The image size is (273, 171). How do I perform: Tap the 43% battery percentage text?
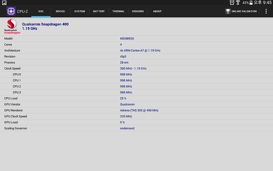[x=245, y=3]
